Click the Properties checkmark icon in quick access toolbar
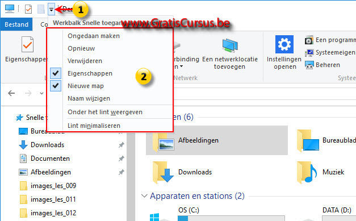 tap(28, 9)
